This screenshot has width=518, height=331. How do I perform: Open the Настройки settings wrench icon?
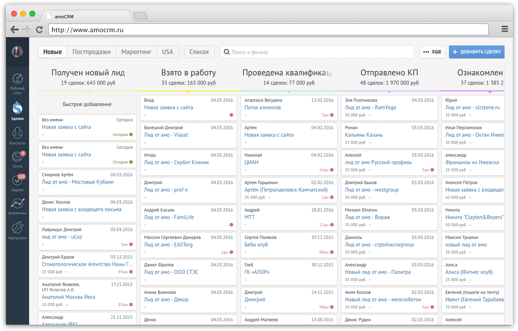pos(17,228)
